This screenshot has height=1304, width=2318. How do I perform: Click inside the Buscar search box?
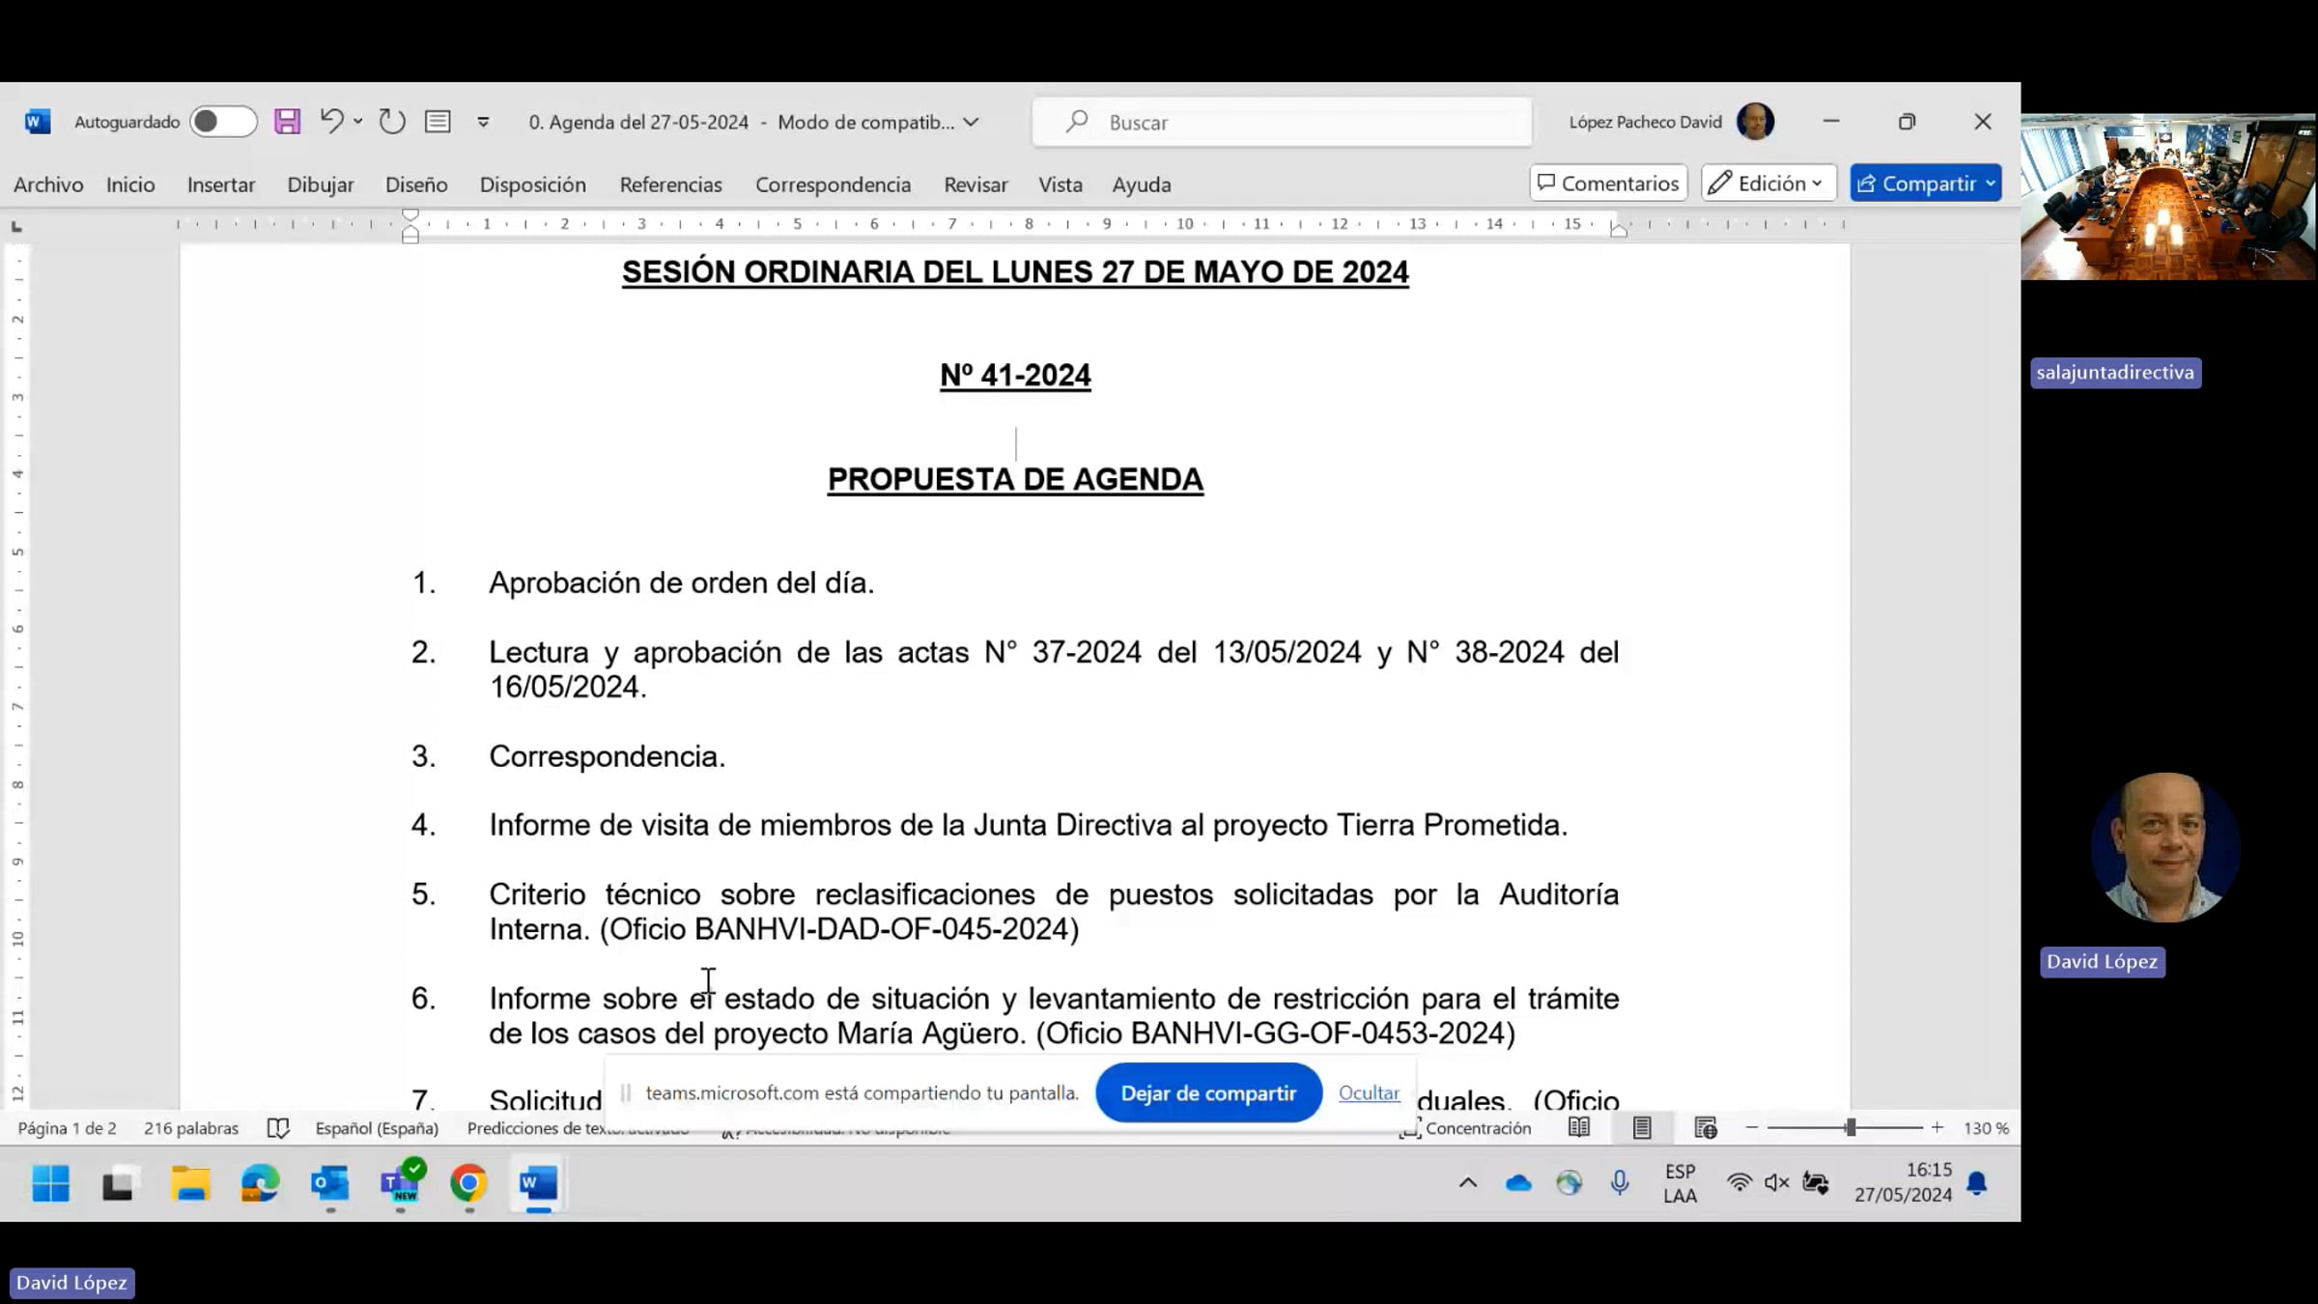coord(1282,123)
